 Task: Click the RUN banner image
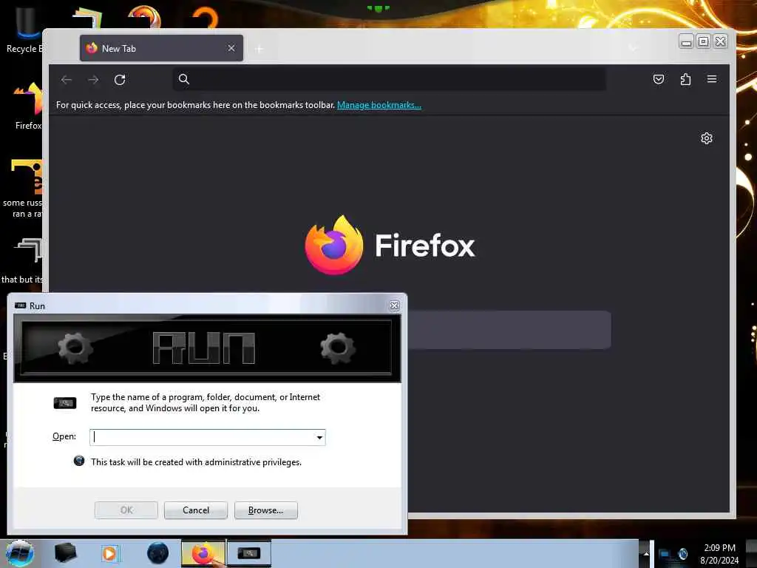207,348
